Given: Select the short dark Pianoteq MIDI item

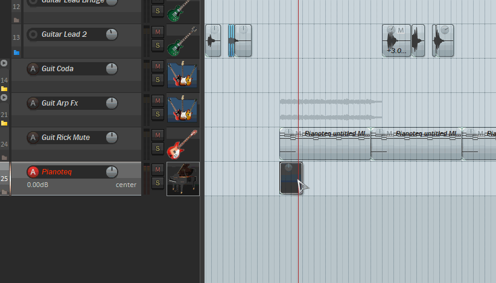Looking at the screenshot, I should click(291, 178).
